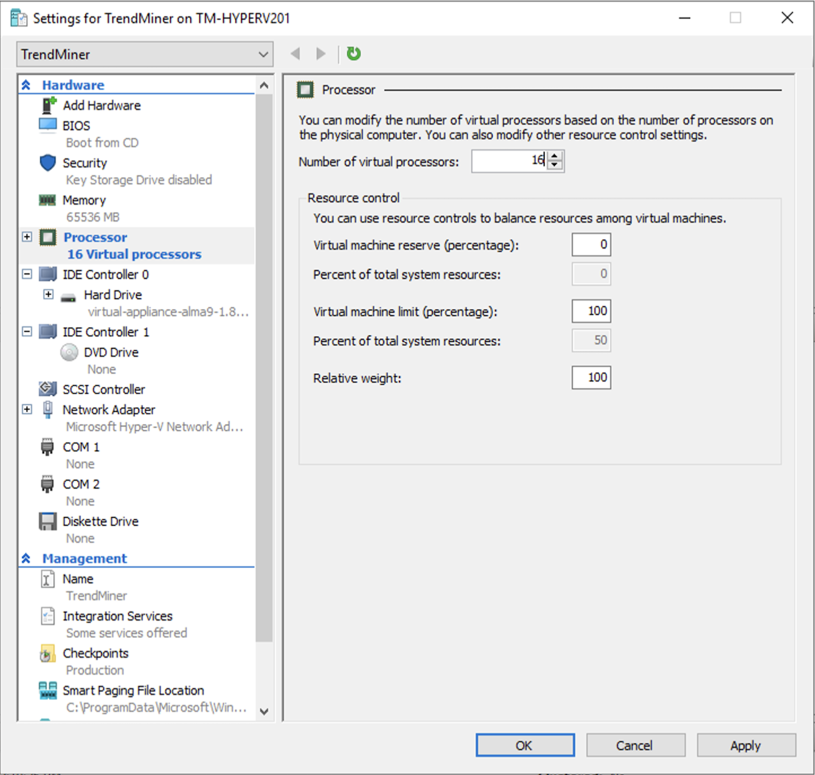
Task: Click the Security shield icon
Action: (48, 162)
